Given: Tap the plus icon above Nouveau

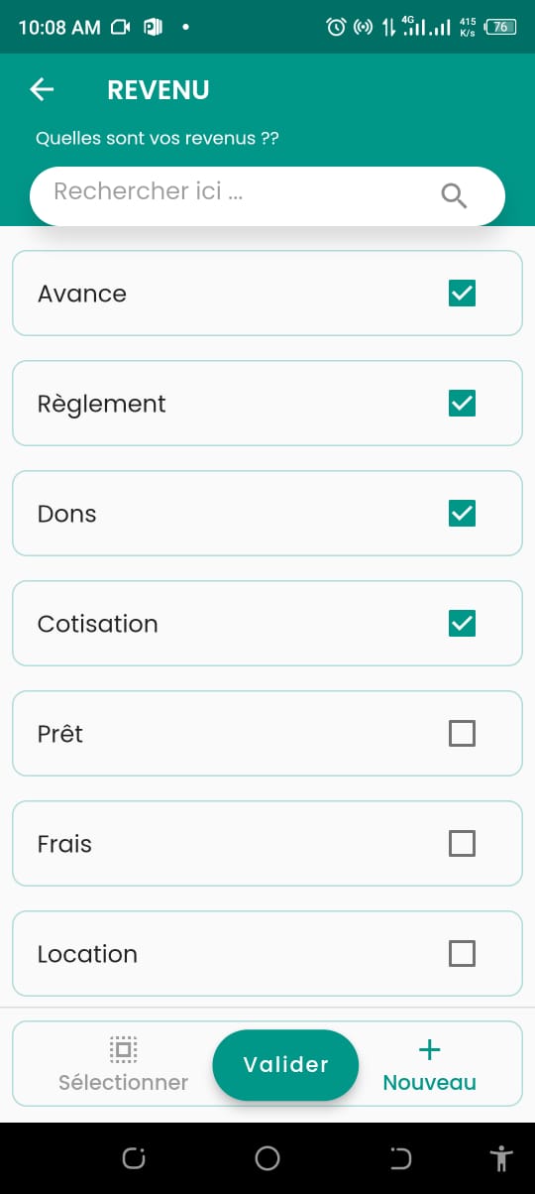Looking at the screenshot, I should click(430, 1049).
